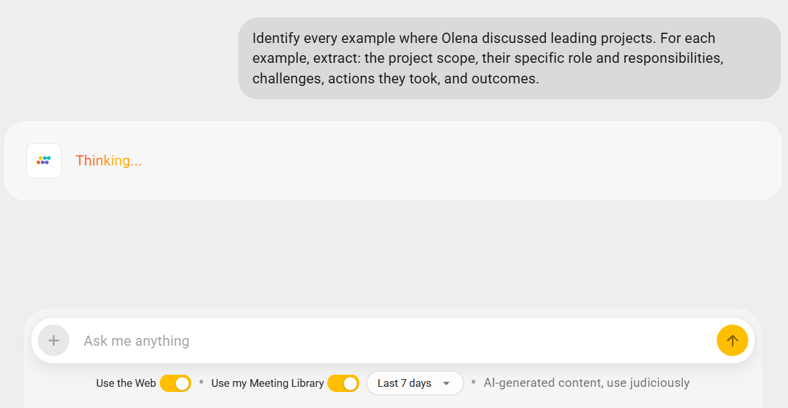Click the dot separator after Use the Web

201,382
